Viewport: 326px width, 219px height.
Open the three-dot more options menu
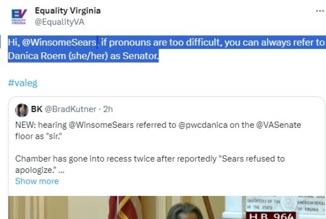[320, 11]
